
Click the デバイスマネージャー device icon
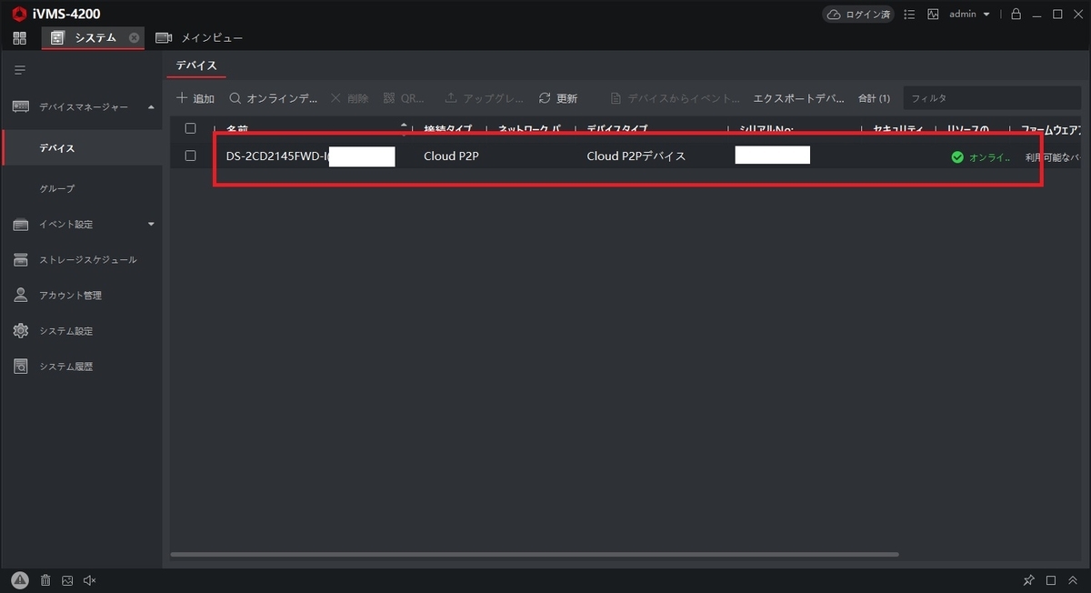20,107
